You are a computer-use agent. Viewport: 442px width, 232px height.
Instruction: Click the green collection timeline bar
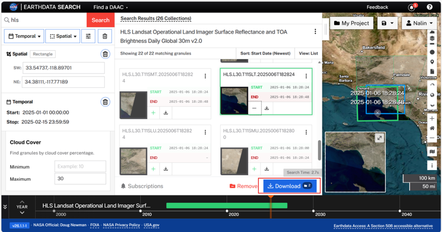click(x=227, y=206)
